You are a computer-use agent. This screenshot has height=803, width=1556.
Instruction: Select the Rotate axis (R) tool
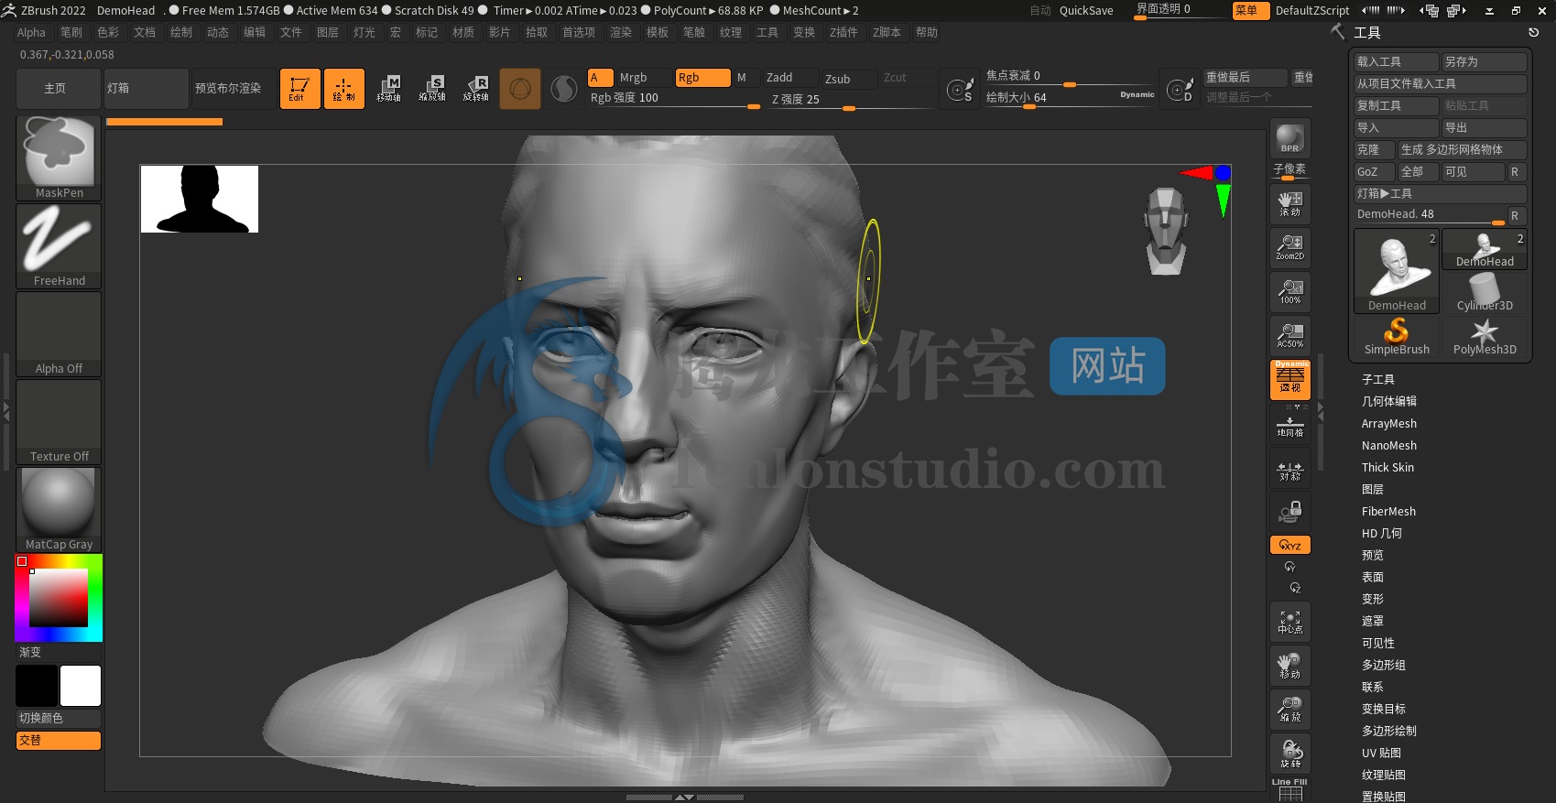476,89
